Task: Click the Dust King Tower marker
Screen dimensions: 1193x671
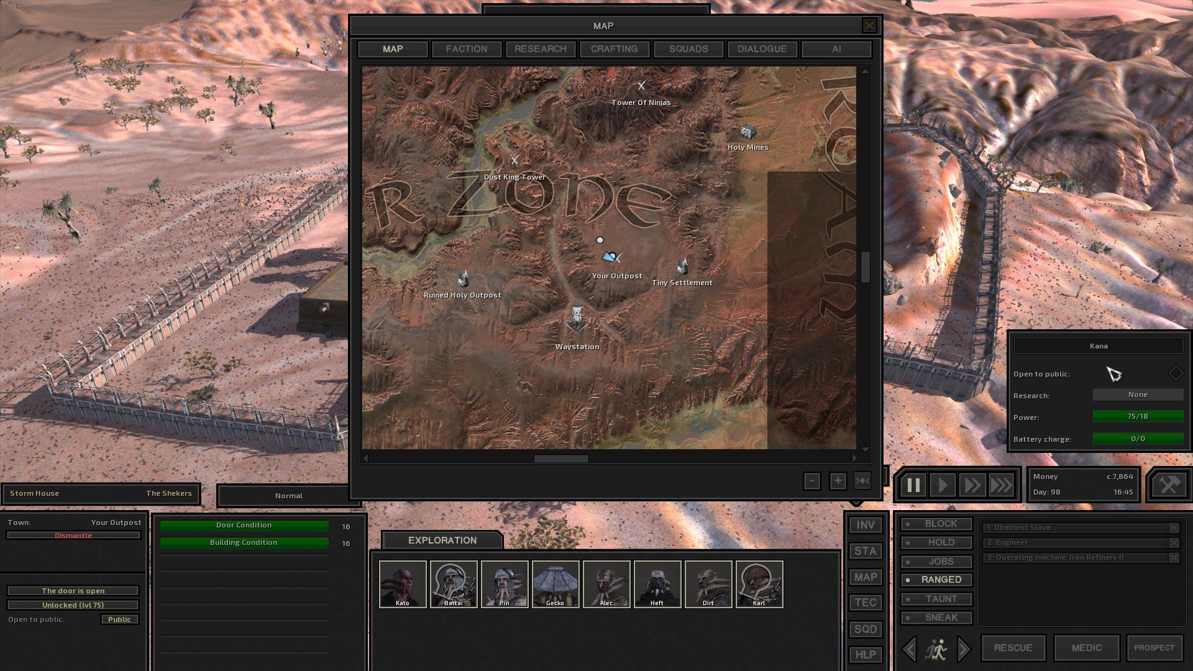Action: [x=514, y=160]
